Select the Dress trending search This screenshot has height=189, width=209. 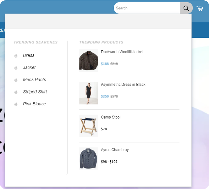(x=29, y=55)
